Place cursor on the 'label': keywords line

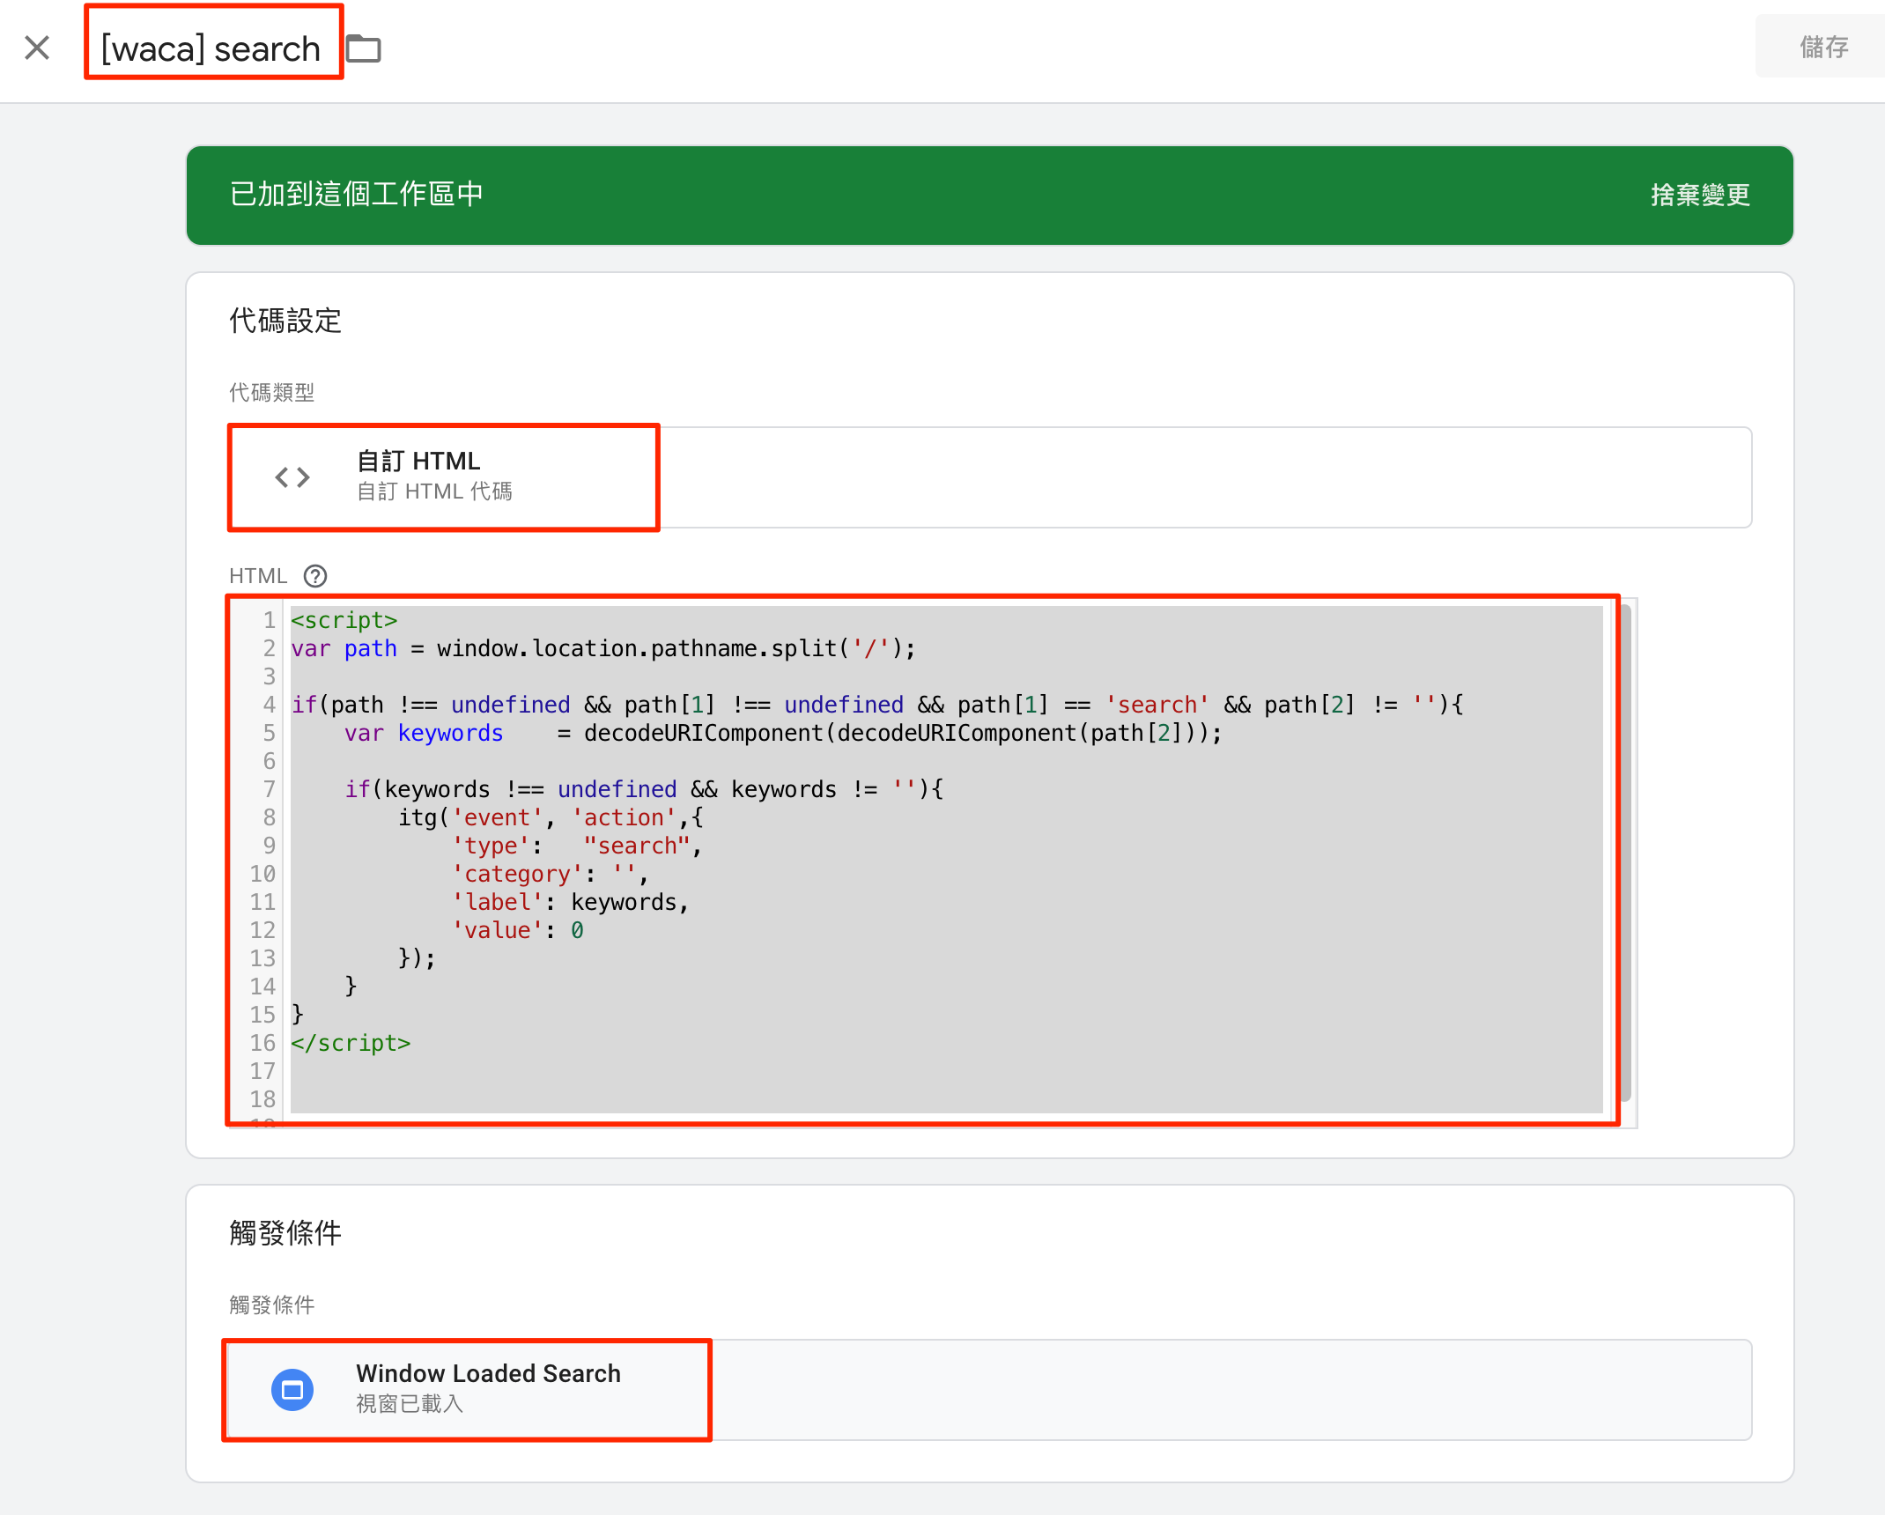569,903
